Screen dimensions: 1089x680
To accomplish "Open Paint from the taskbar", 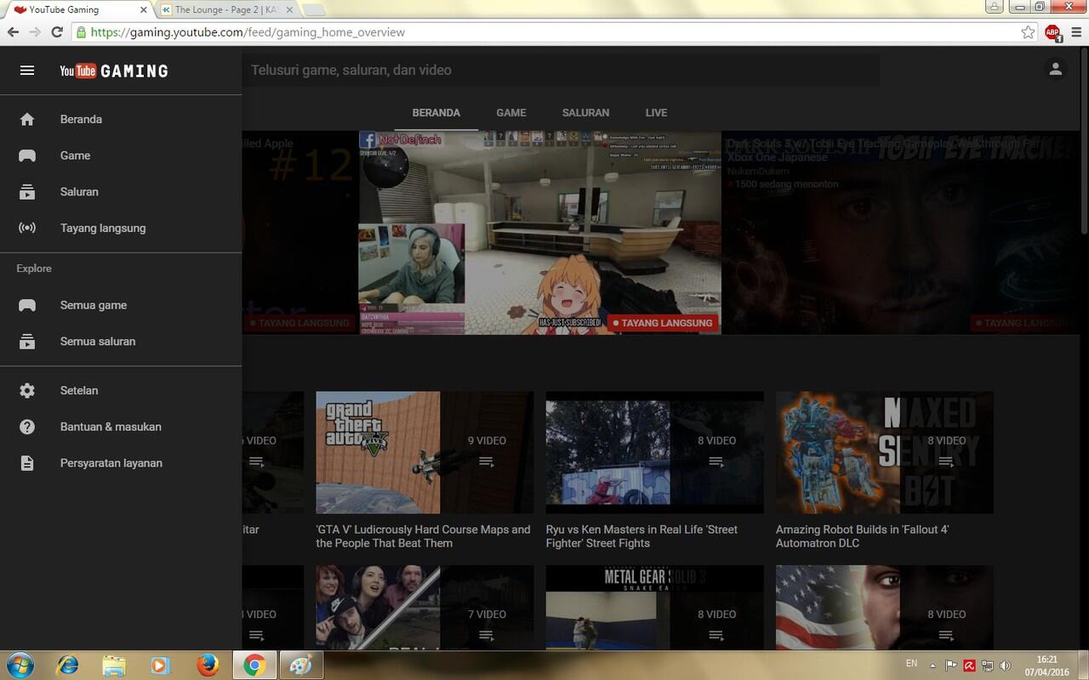I will coord(300,665).
